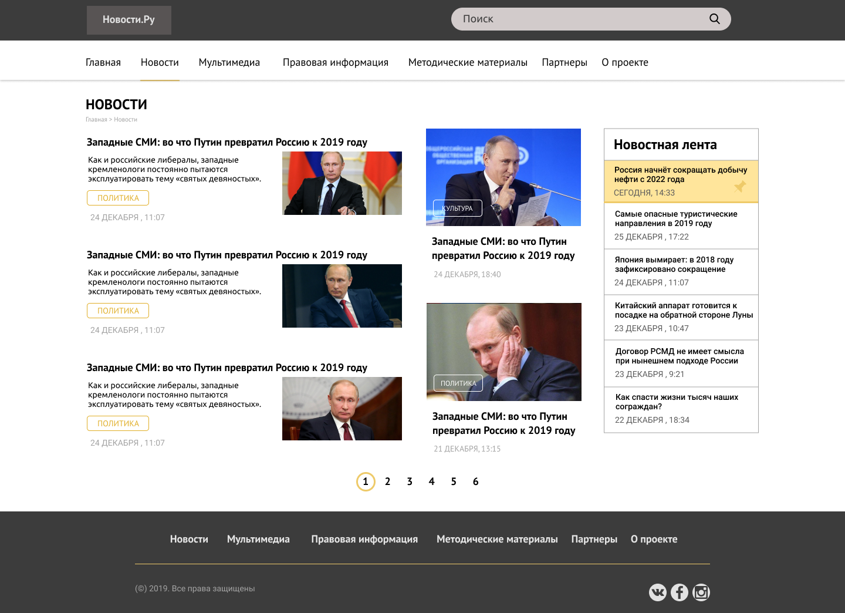Image resolution: width=845 pixels, height=613 pixels.
Task: Click the ПОЛИТИКА tag on the lower featured image
Action: tap(458, 383)
